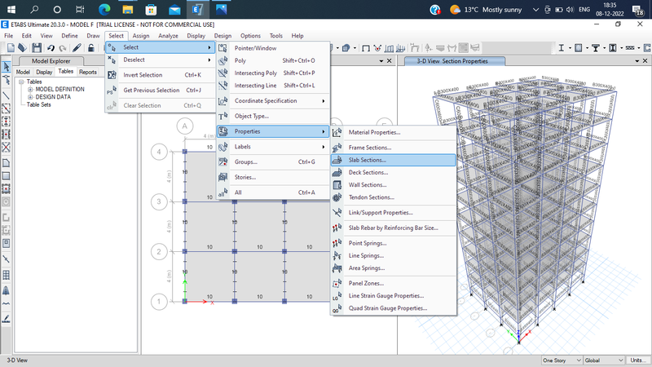Viewport: 652px width, 367px height.
Task: Click the Frame Sections icon
Action: coord(337,148)
